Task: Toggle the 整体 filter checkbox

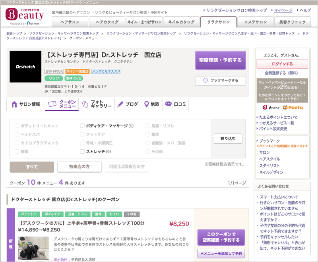Action: pos(147,134)
